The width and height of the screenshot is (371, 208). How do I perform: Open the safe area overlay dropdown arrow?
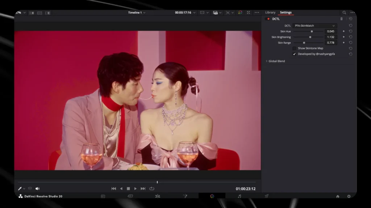click(x=208, y=13)
